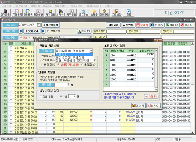This screenshot has width=196, height=142.
Task: Click the 조회 F5 search button
Action: 84,31
